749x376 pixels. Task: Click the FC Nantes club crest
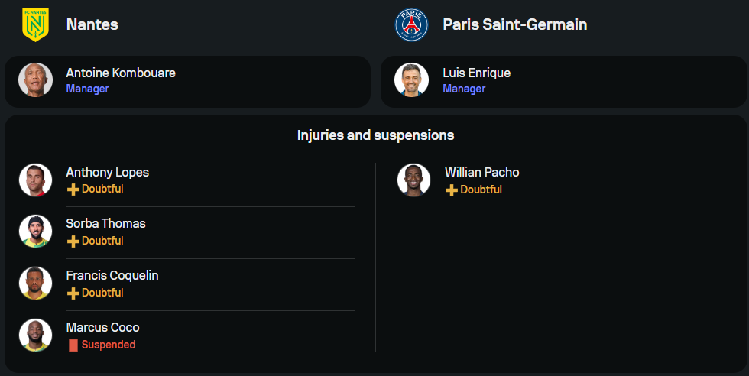tap(35, 24)
